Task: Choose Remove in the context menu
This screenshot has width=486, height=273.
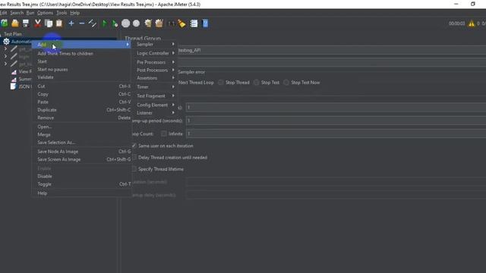Action: 81,118
